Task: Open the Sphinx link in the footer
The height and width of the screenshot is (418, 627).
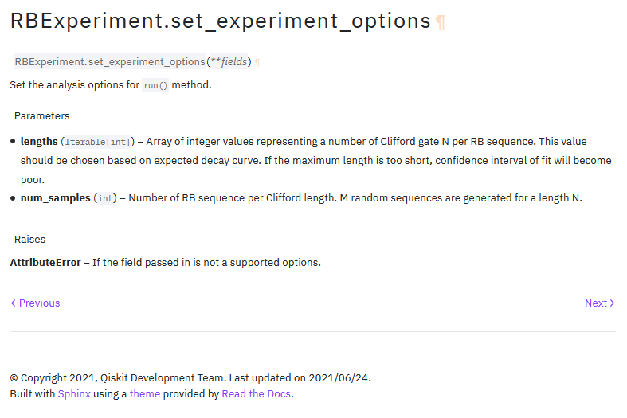Action: pyautogui.click(x=74, y=393)
